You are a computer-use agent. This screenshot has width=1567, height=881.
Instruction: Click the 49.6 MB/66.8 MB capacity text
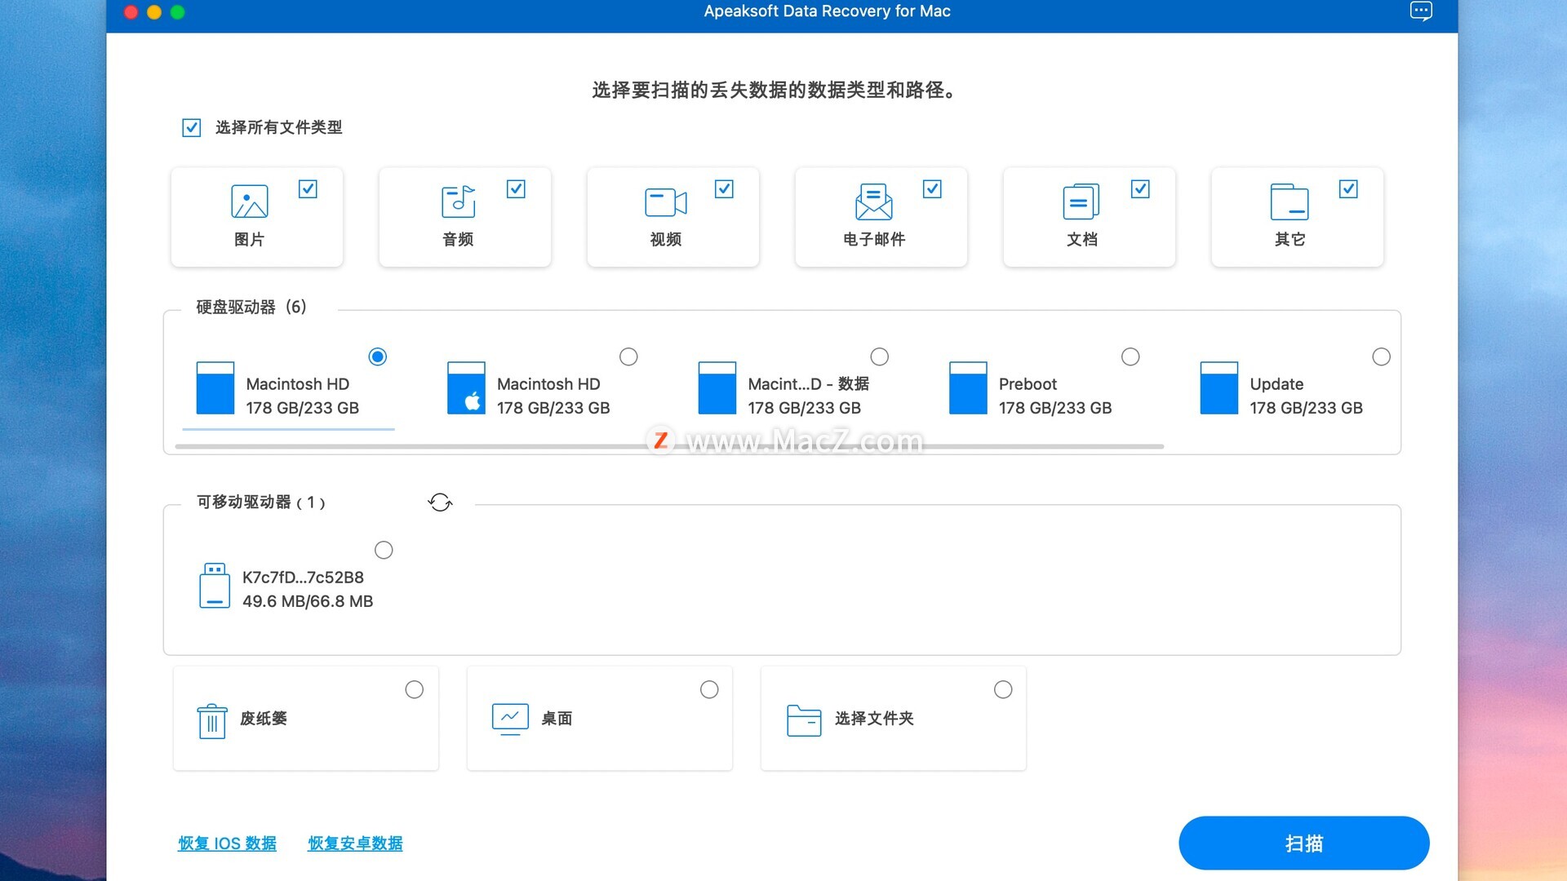[308, 601]
